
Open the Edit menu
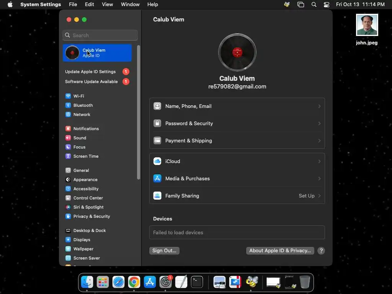tap(89, 5)
